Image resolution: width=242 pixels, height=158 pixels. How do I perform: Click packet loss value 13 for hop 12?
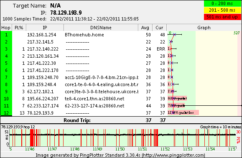[22, 113]
